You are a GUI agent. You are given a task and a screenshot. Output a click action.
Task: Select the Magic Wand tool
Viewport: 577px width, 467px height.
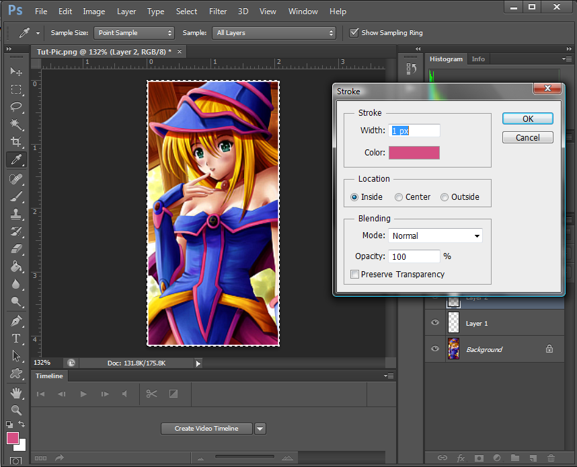click(x=16, y=124)
